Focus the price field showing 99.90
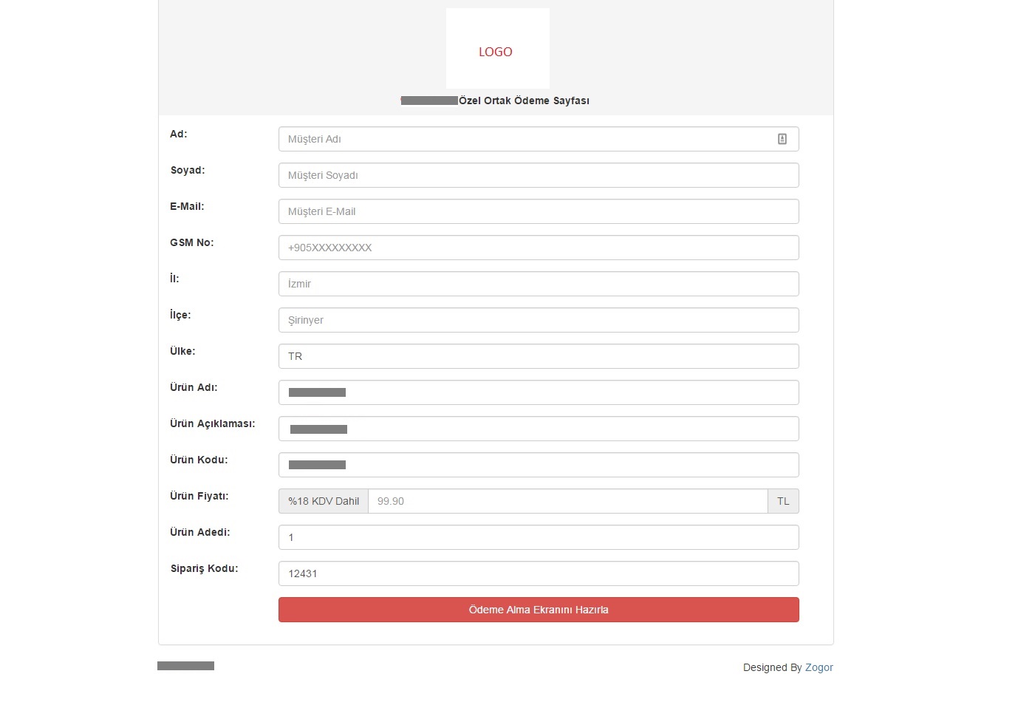Image resolution: width=1018 pixels, height=705 pixels. point(567,501)
